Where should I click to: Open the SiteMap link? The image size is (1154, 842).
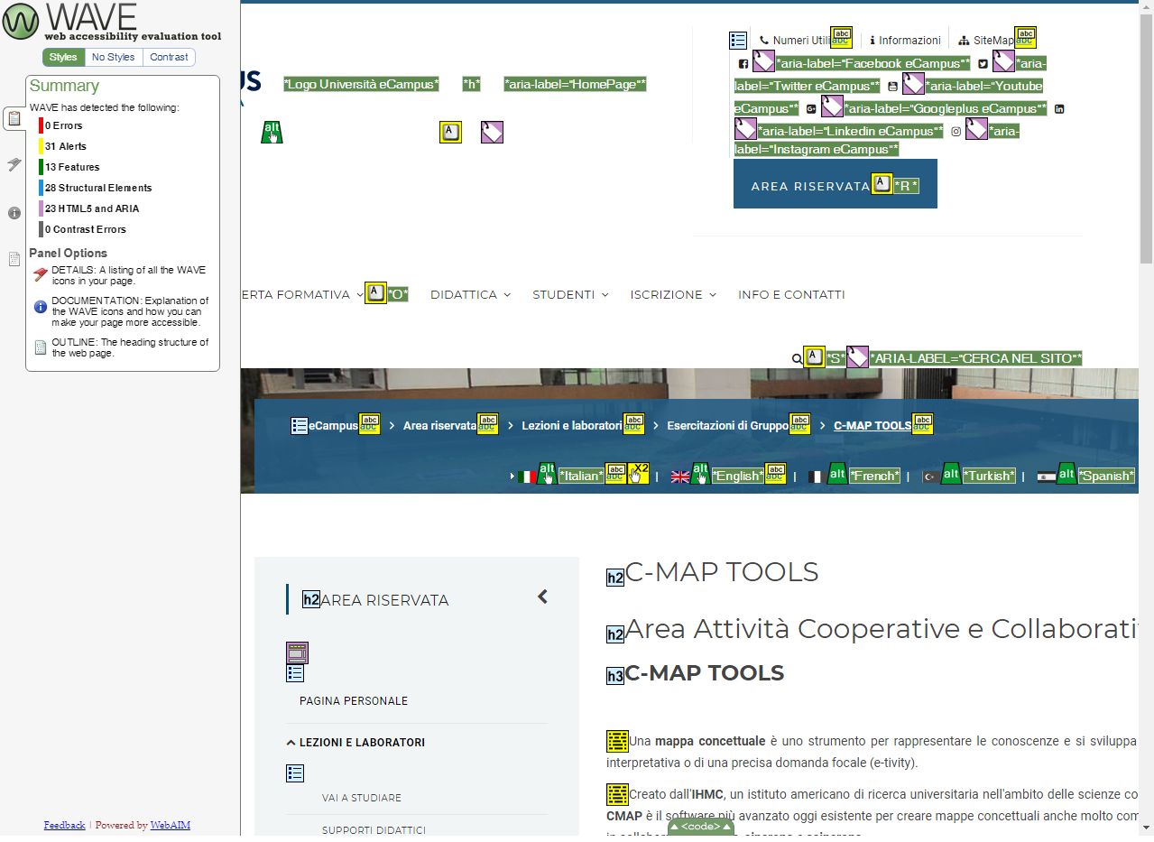click(x=987, y=41)
